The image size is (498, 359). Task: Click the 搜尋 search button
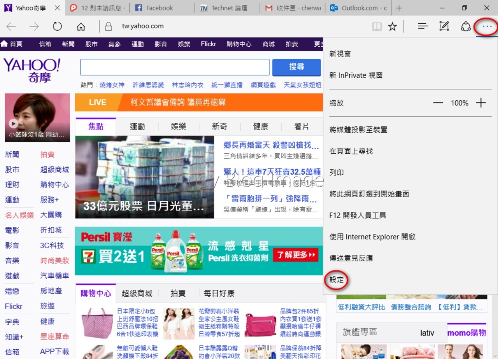296,67
